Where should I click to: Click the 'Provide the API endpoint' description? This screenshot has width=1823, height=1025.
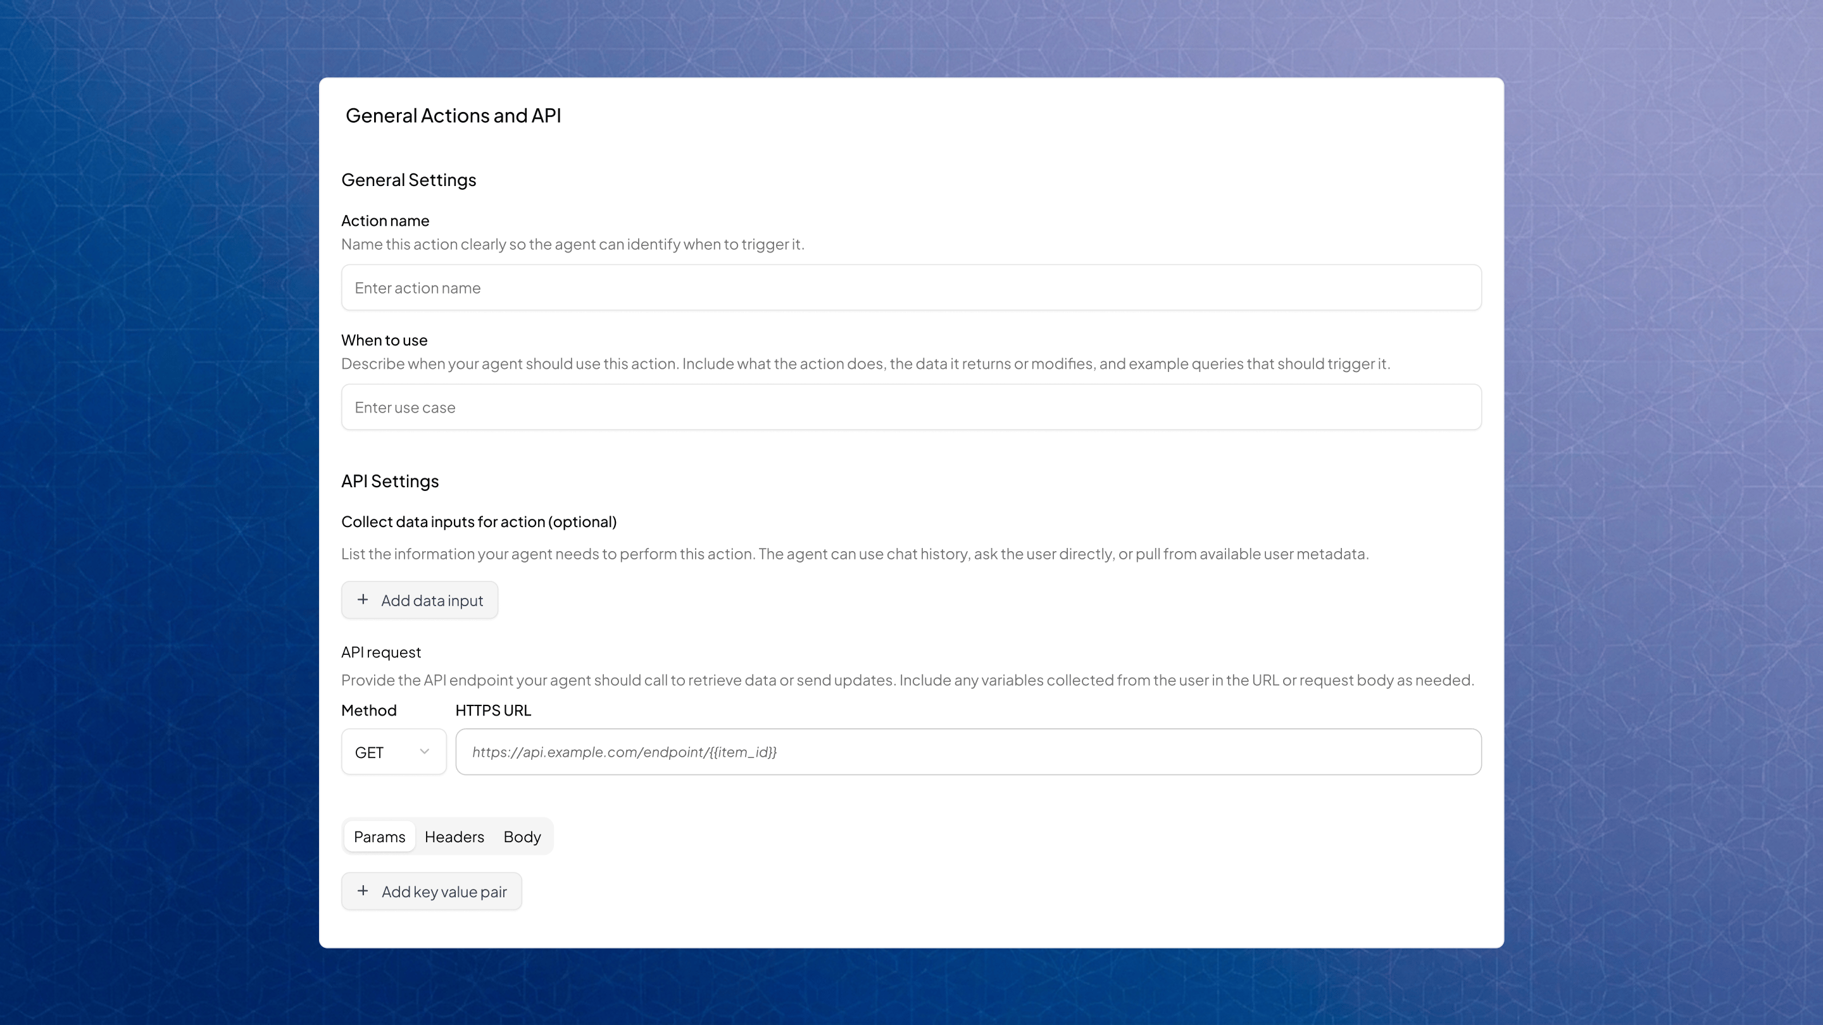click(907, 680)
